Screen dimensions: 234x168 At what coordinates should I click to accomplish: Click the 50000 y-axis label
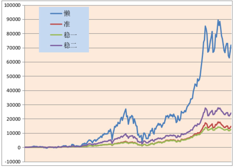pyautogui.click(x=13, y=76)
